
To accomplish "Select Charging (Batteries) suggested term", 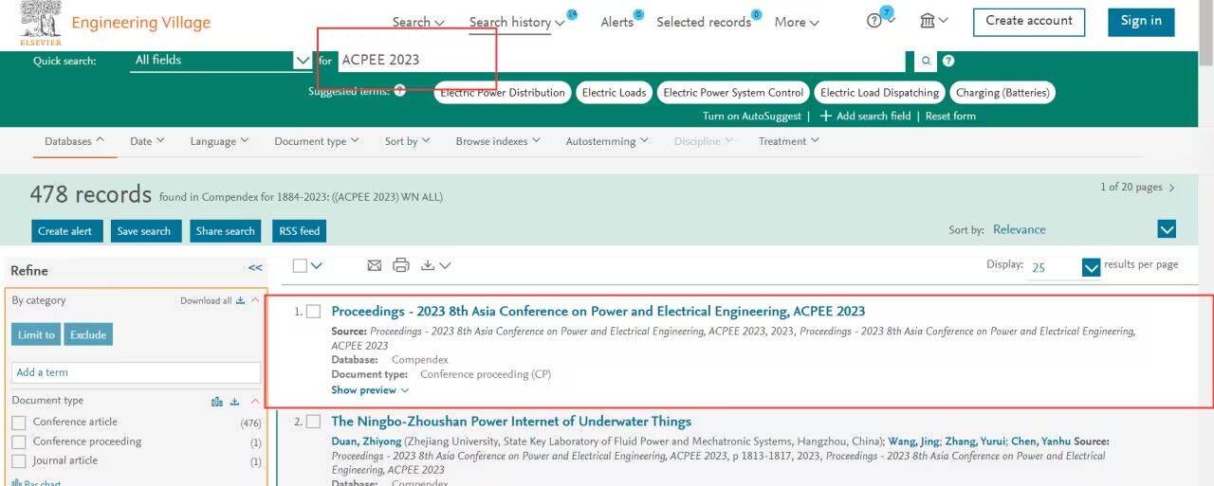I will point(1003,92).
